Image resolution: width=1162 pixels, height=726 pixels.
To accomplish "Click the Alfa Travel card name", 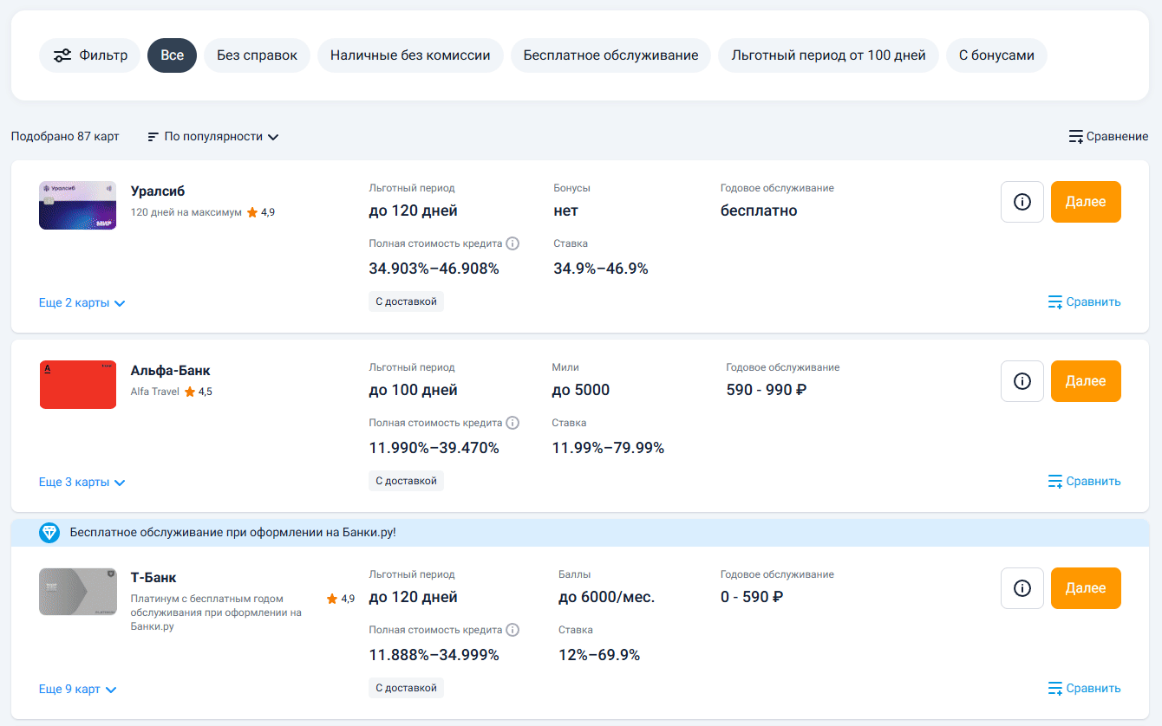I will (155, 392).
